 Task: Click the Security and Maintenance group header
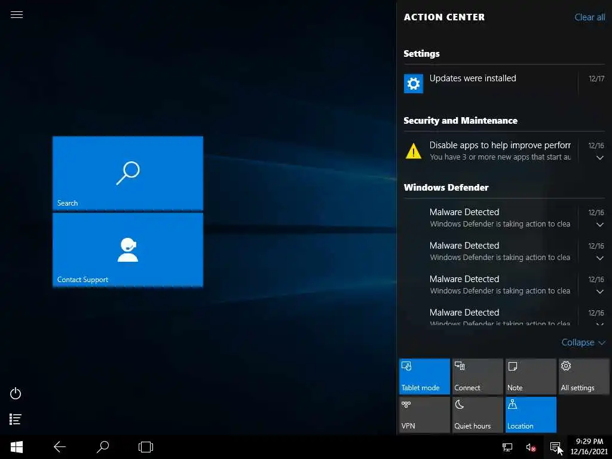461,121
